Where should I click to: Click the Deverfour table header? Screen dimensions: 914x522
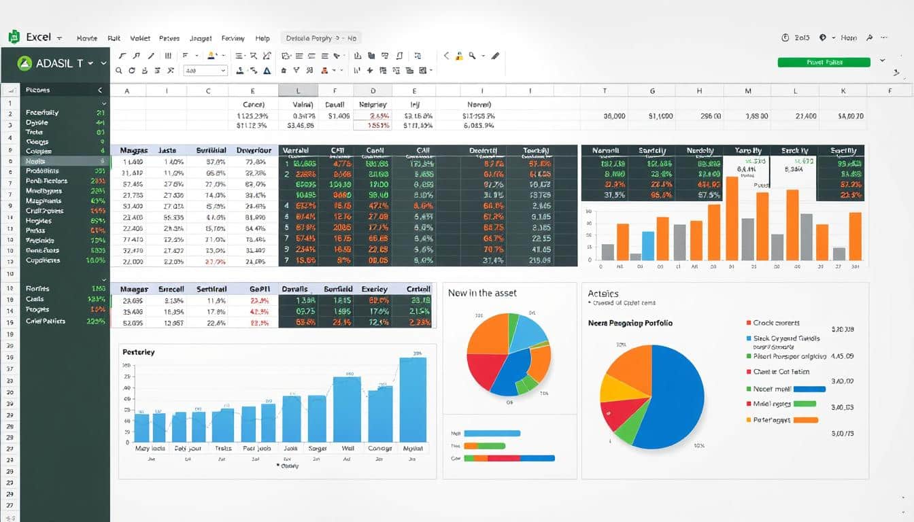254,150
